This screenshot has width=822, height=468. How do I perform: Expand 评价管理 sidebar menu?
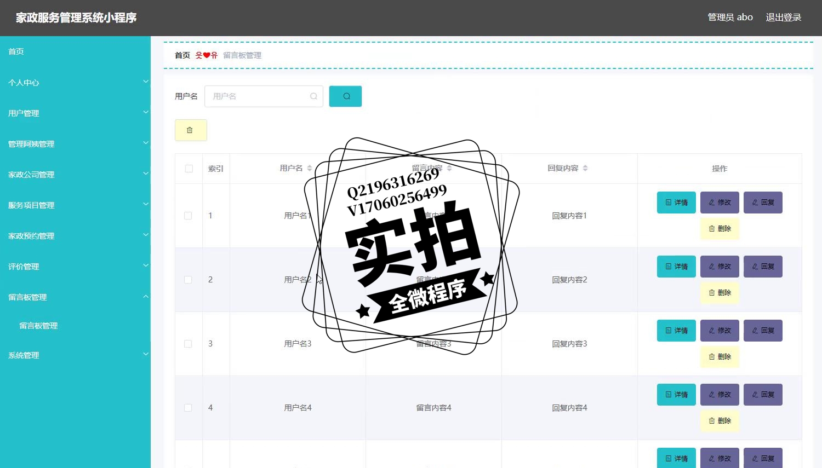[75, 267]
